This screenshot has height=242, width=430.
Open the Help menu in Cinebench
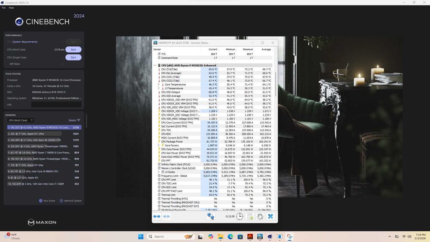(11, 8)
